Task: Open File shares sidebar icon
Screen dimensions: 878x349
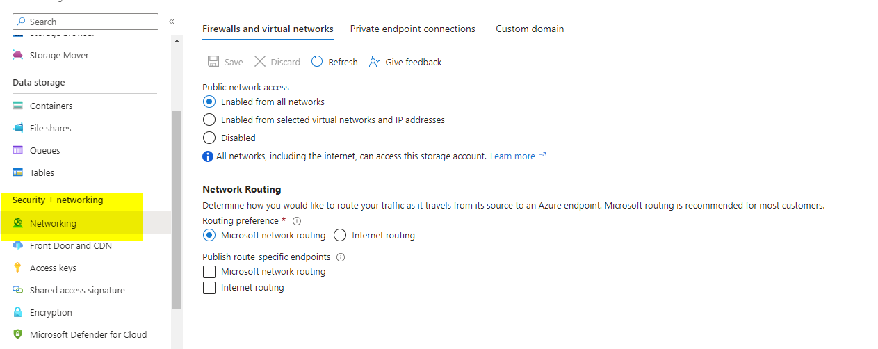Action: [x=18, y=128]
